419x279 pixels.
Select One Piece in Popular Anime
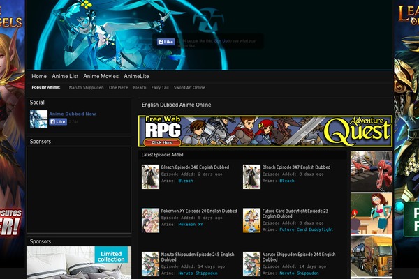(x=119, y=88)
